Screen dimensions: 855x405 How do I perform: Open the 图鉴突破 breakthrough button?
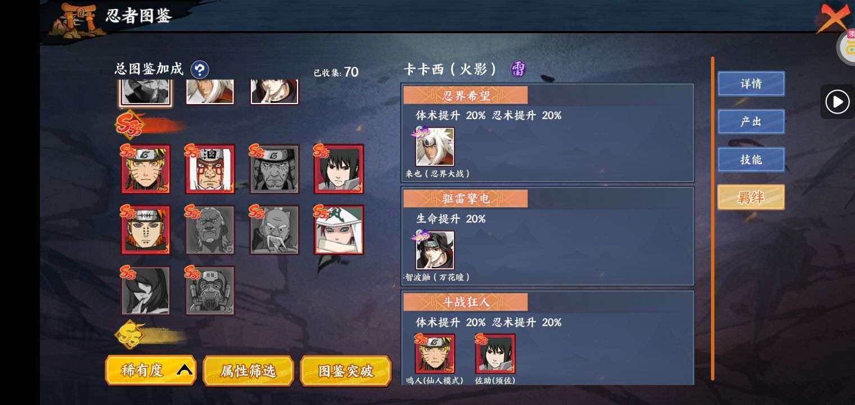pyautogui.click(x=345, y=371)
